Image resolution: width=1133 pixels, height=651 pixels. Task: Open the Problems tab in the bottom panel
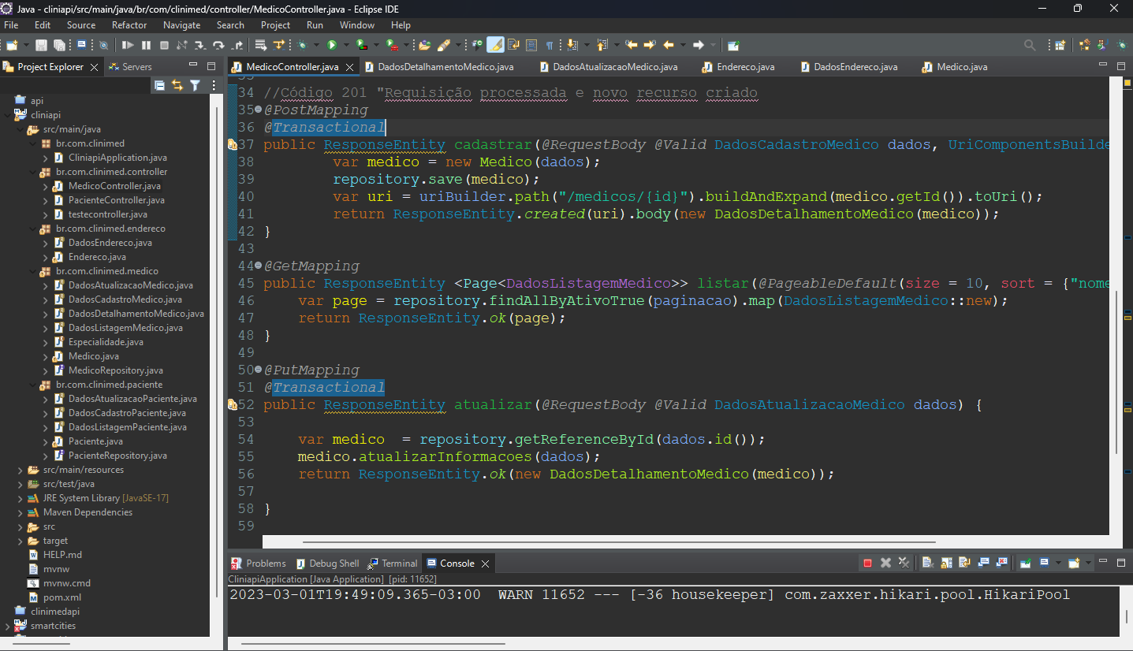click(266, 564)
